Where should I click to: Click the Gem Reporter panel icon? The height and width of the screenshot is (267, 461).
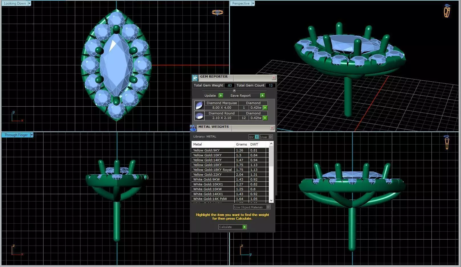195,78
